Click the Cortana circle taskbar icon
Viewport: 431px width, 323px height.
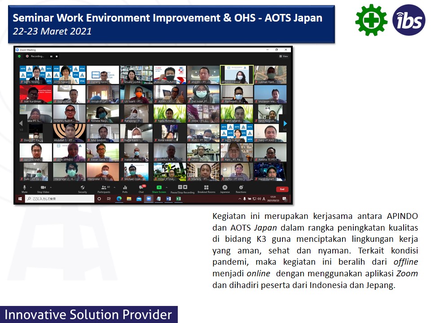point(99,199)
